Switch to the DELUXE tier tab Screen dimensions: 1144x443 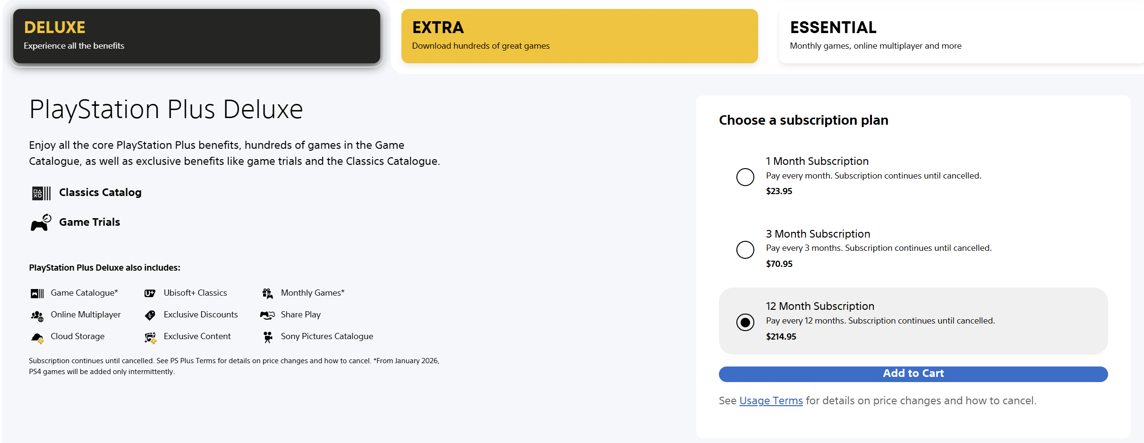point(196,36)
